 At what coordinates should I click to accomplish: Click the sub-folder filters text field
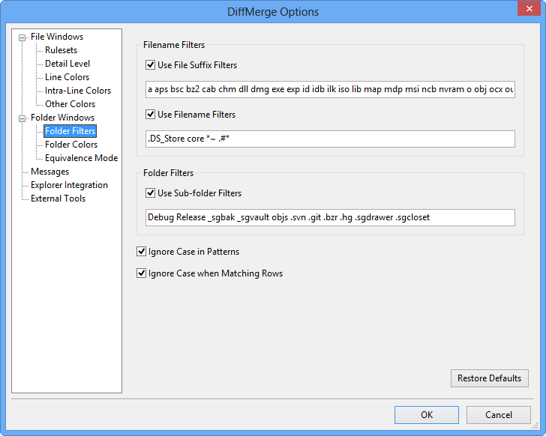(x=330, y=217)
